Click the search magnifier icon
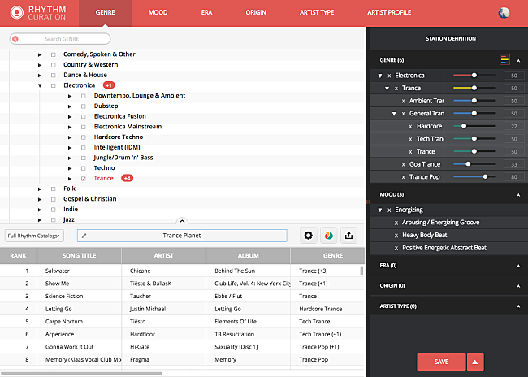528x377 pixels. click(16, 39)
